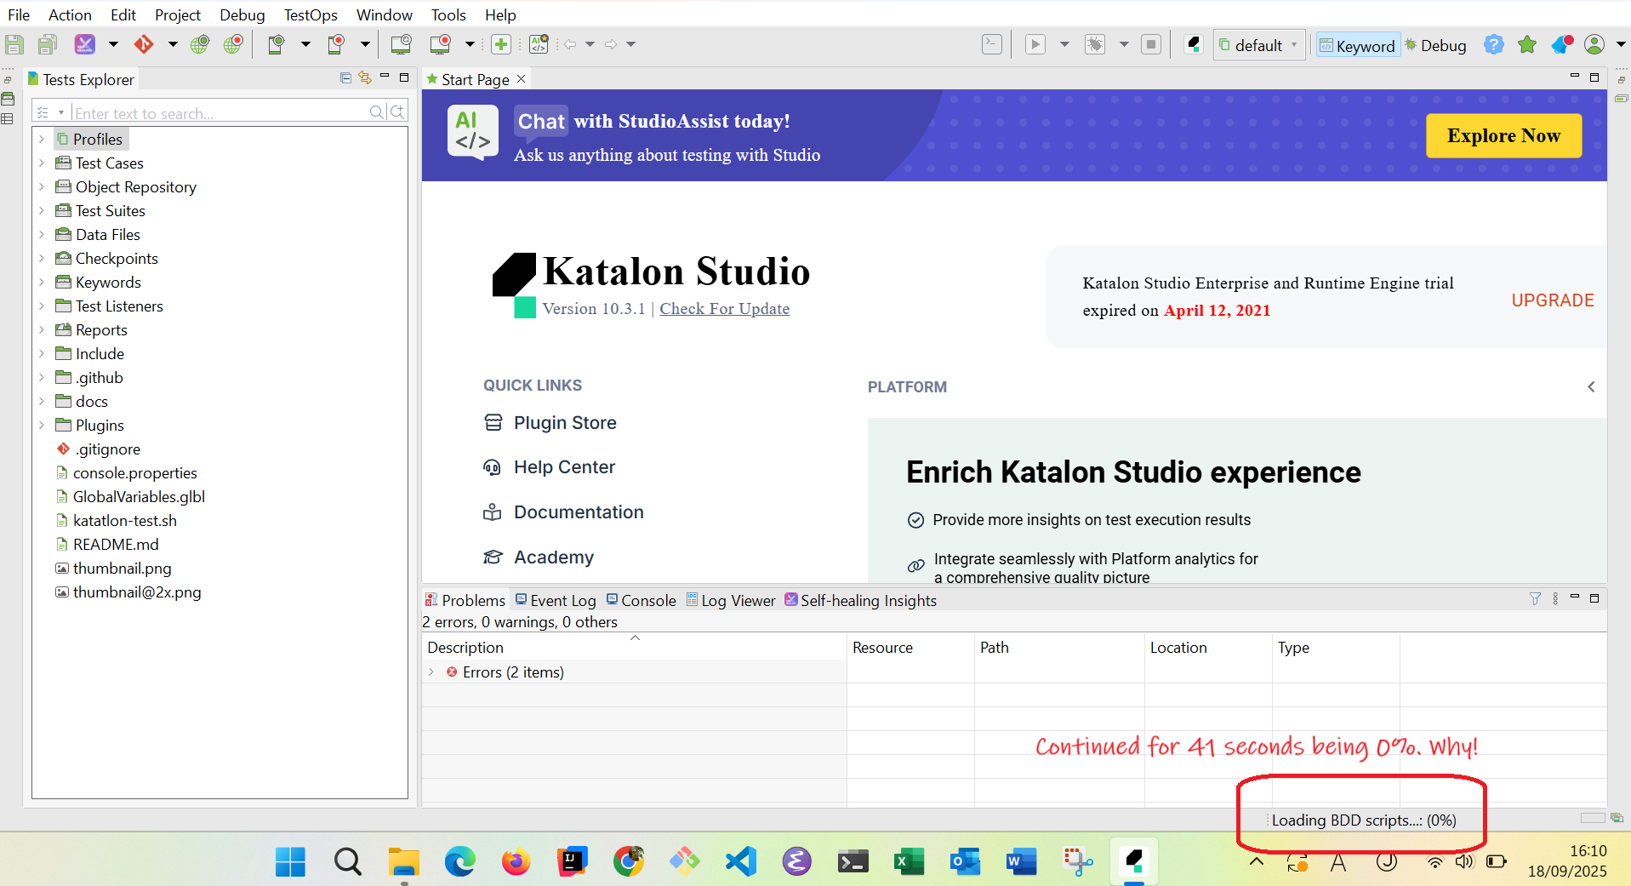1631x886 pixels.
Task: Click the green plus toolbar icon
Action: click(x=501, y=44)
